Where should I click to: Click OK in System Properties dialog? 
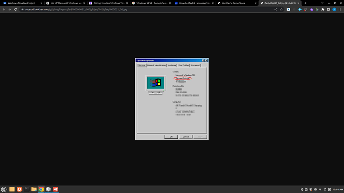[x=171, y=137]
